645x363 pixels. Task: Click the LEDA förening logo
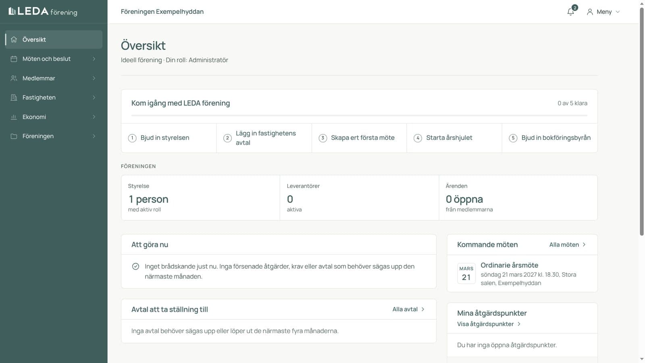(43, 11)
